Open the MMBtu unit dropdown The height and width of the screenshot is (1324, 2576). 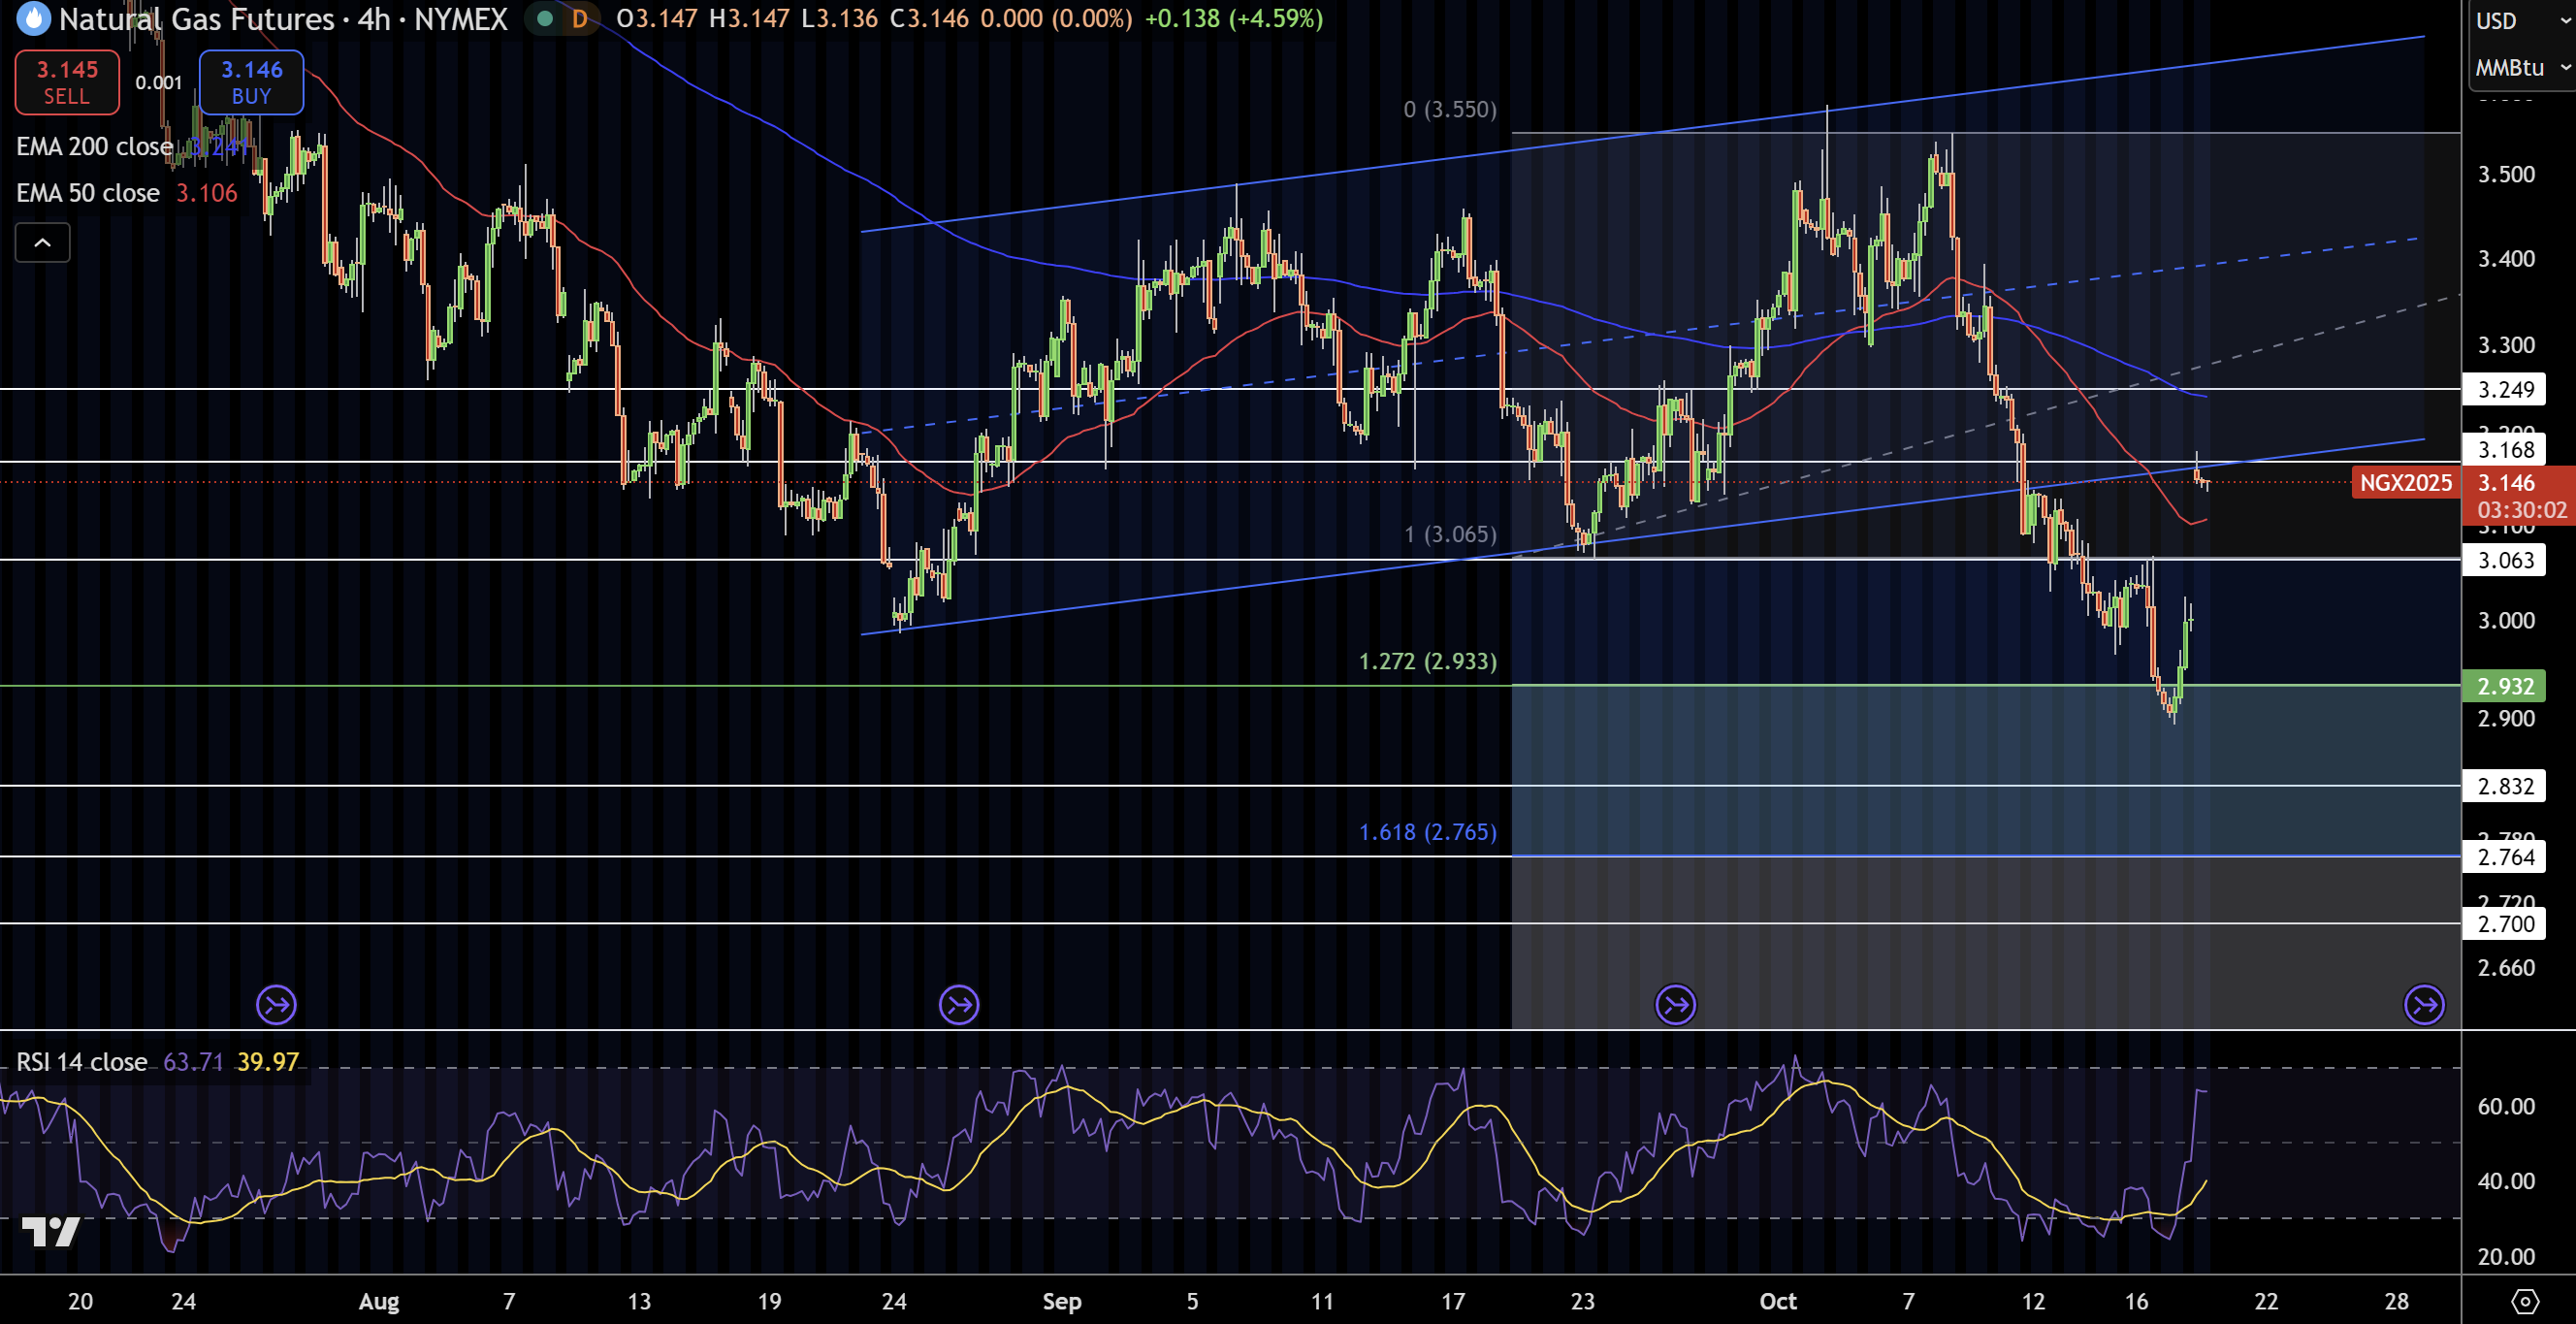[x=2522, y=68]
